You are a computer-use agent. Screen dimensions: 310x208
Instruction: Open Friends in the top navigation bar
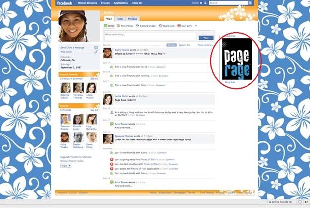tap(105, 3)
